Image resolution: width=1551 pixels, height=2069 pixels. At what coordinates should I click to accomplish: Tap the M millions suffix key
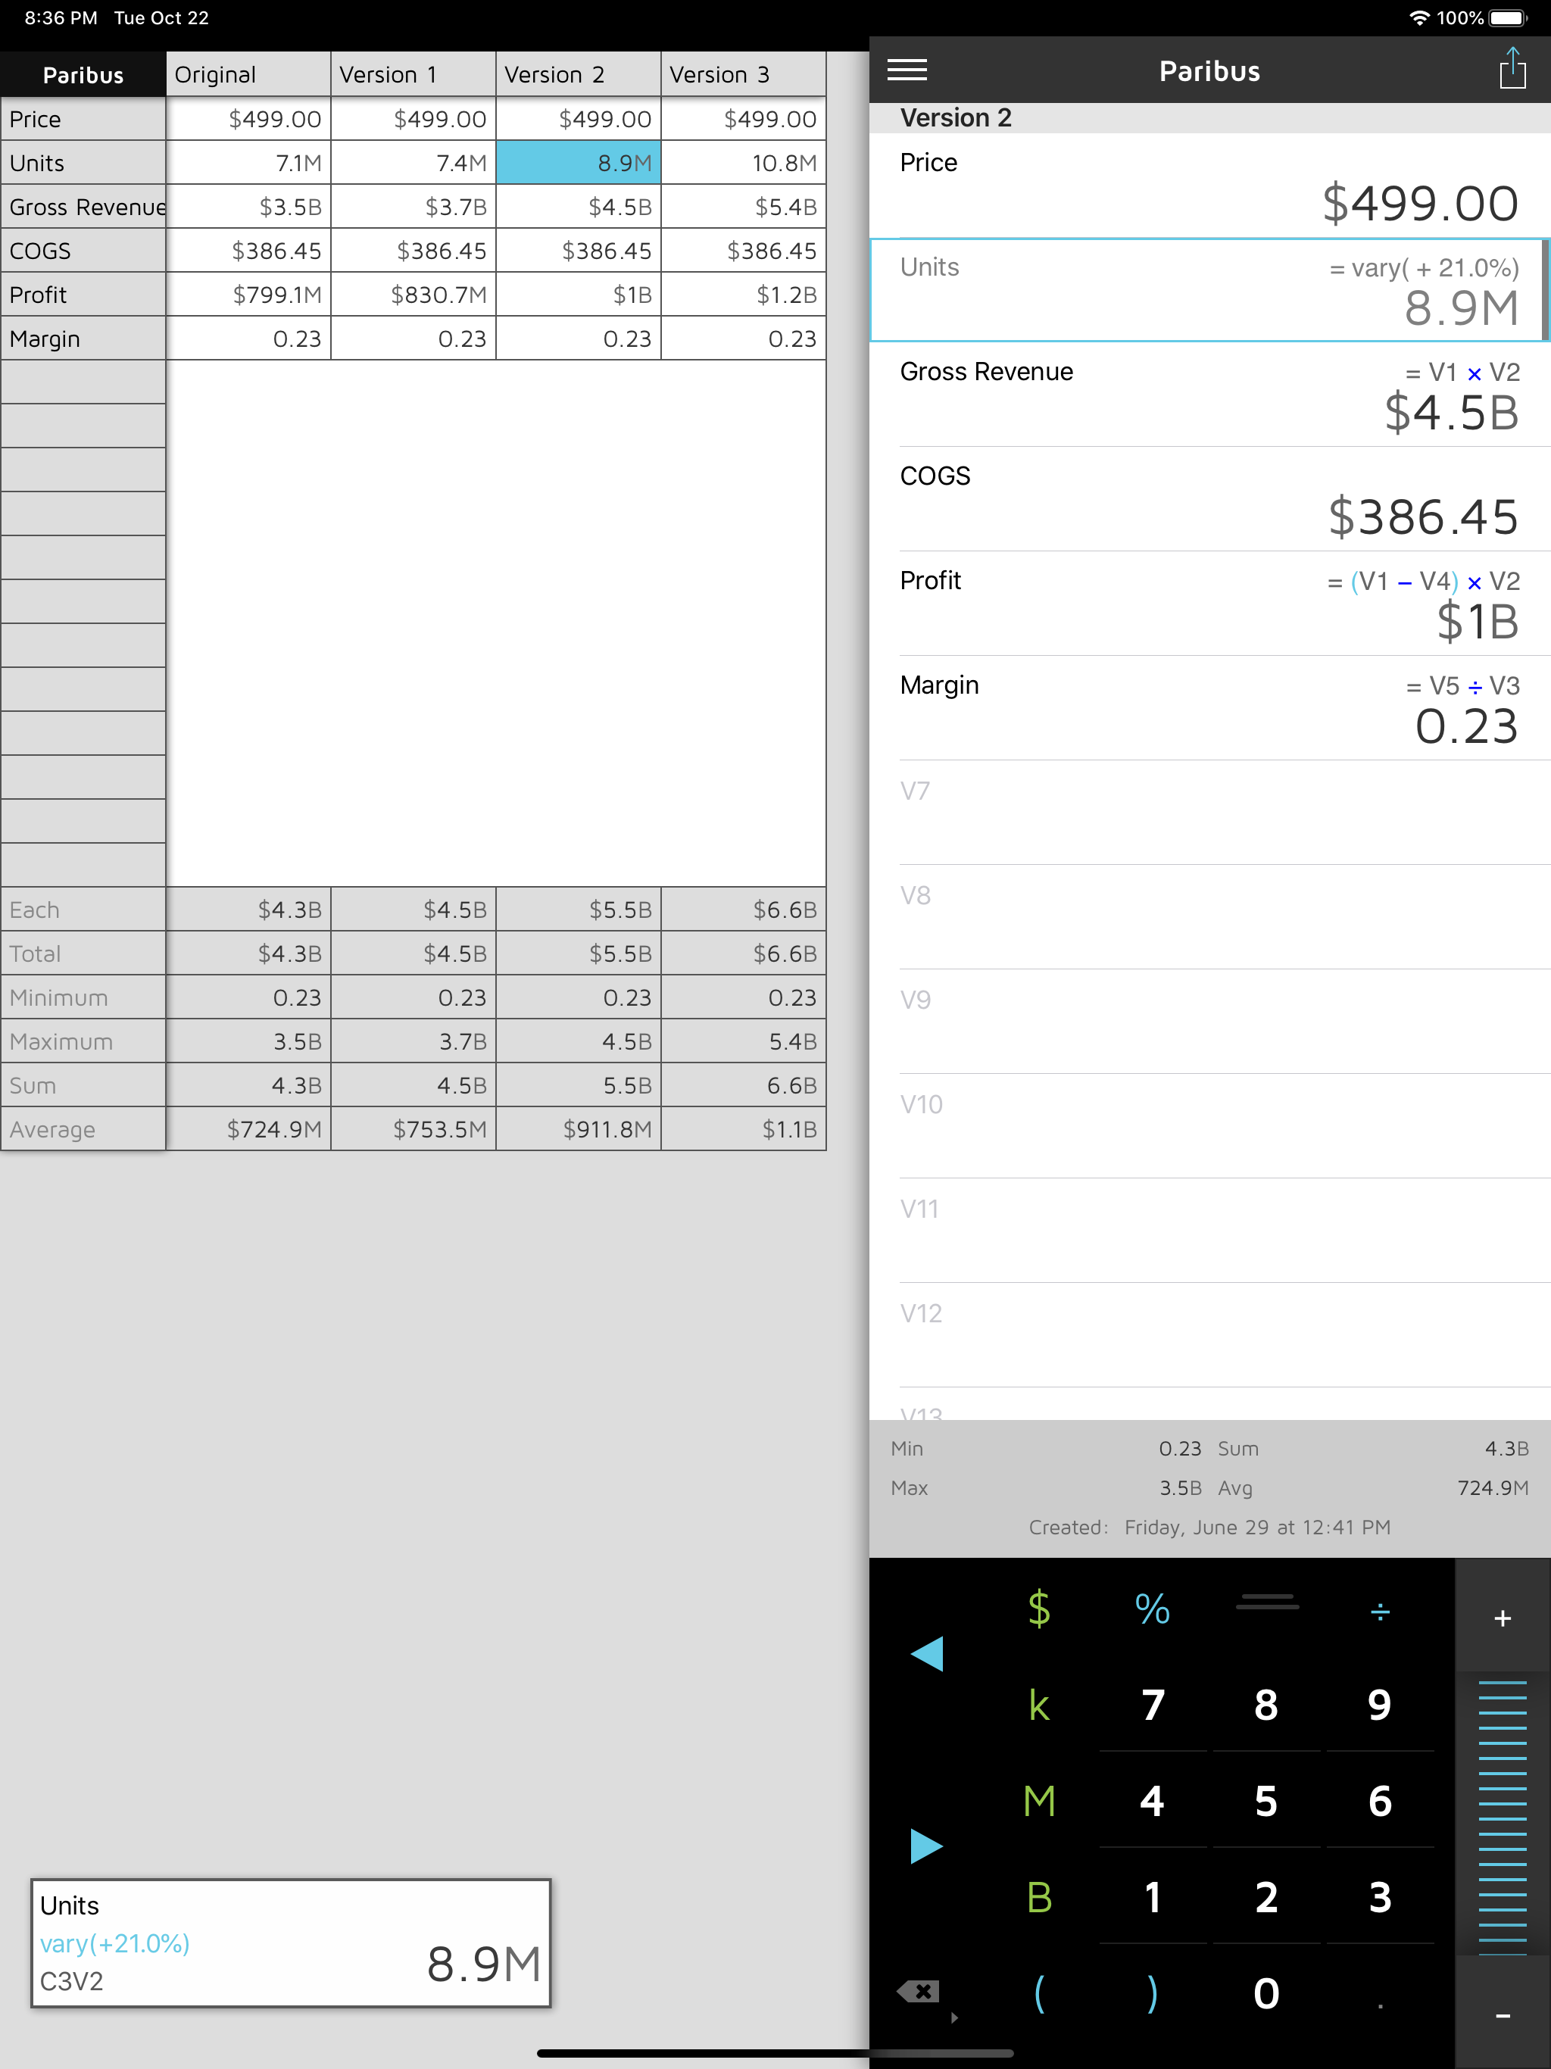coord(1038,1801)
